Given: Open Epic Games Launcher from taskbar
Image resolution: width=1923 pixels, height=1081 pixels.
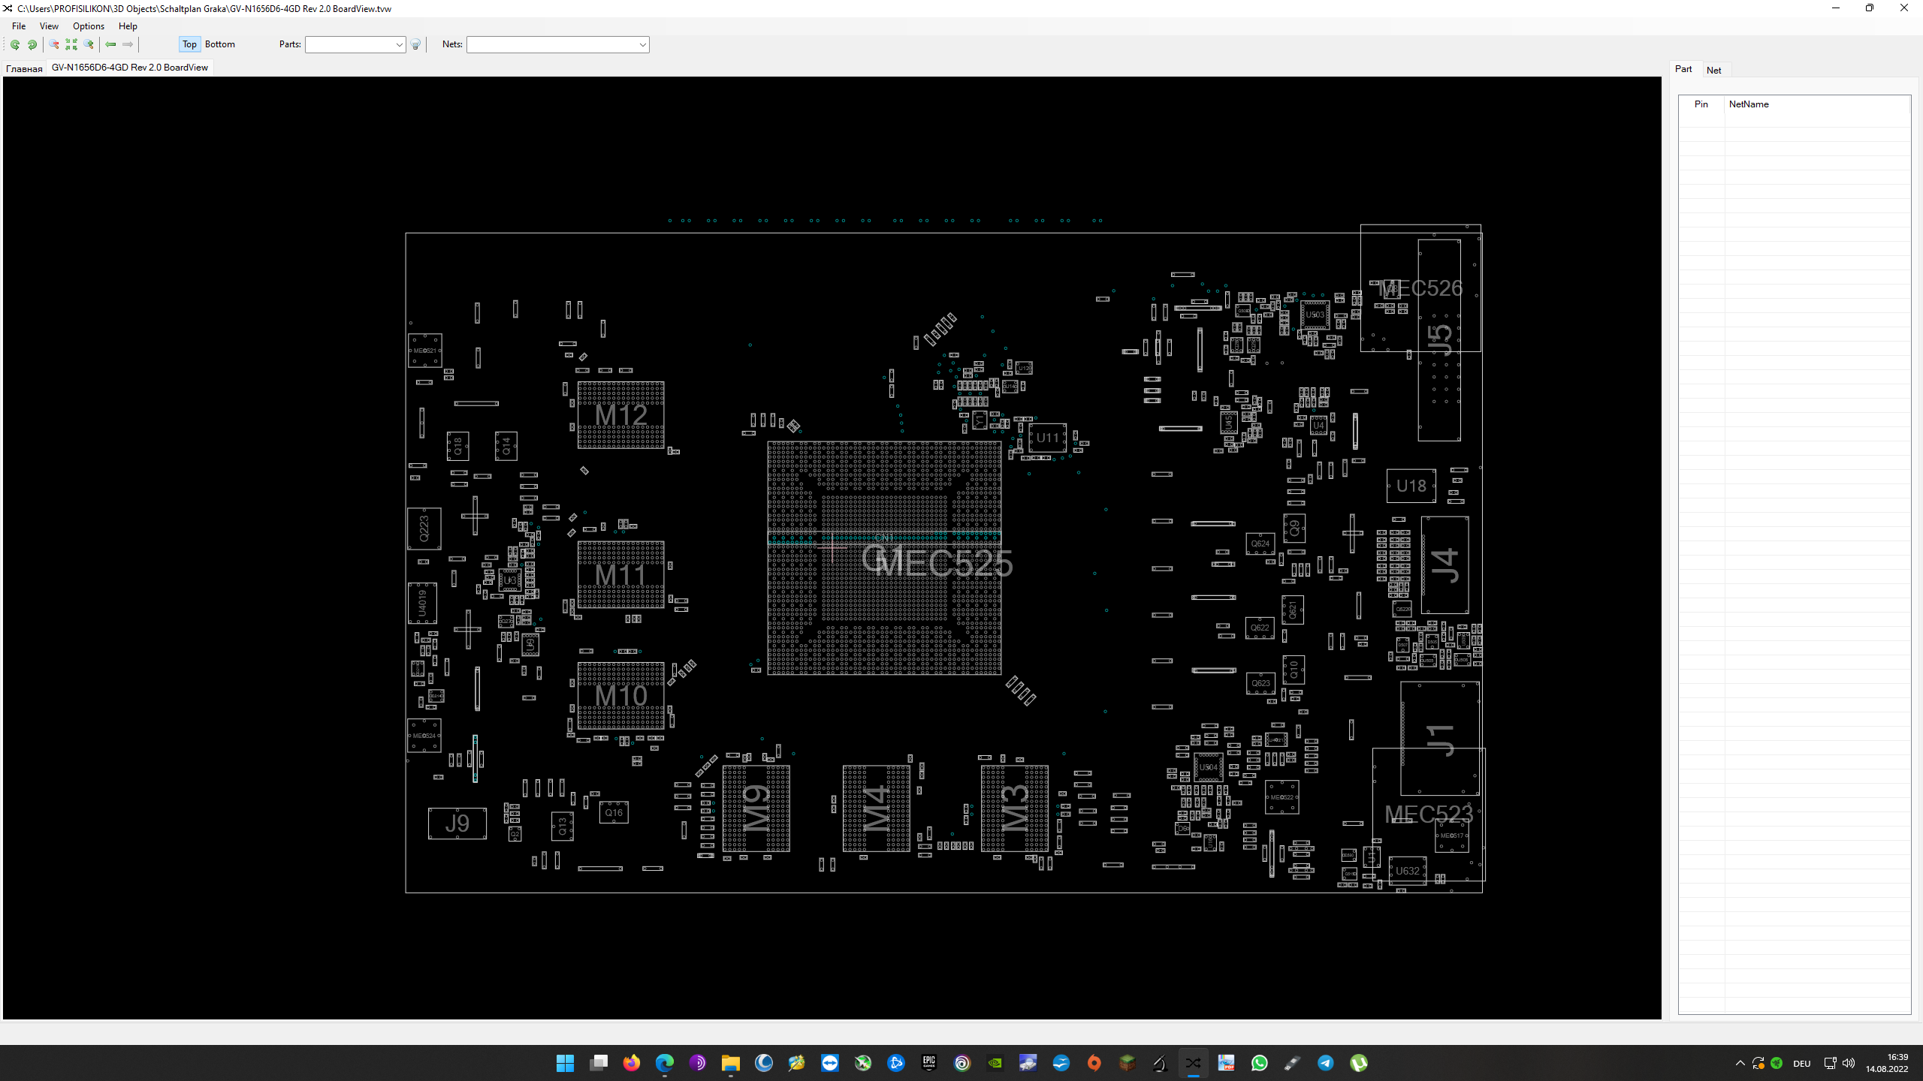Looking at the screenshot, I should (928, 1063).
